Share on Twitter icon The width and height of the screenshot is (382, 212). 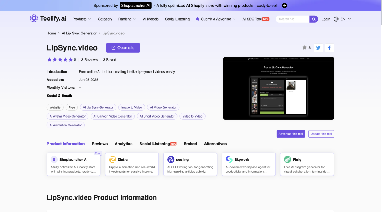[318, 48]
